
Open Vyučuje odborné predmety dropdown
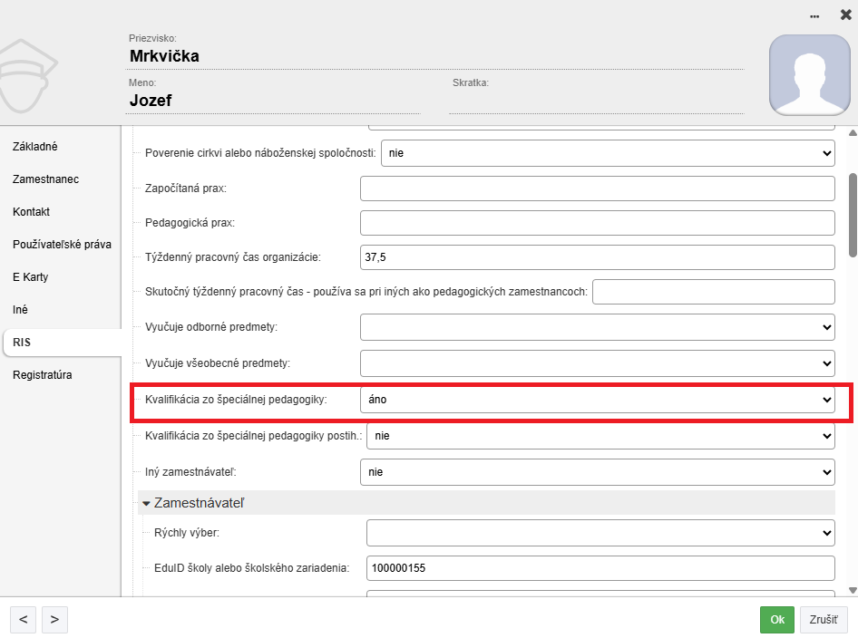(x=597, y=326)
